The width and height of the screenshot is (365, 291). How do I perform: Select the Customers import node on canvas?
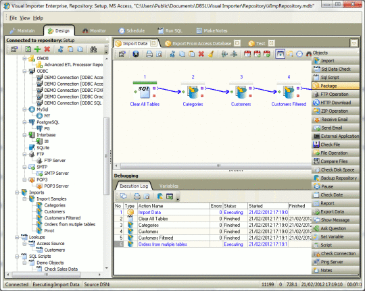coord(241,92)
